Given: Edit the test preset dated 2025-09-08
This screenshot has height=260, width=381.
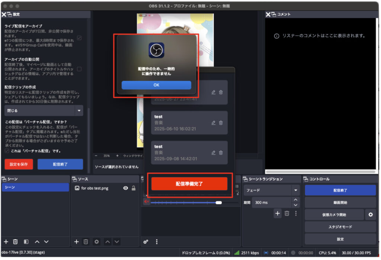Looking at the screenshot, I should pos(213,153).
